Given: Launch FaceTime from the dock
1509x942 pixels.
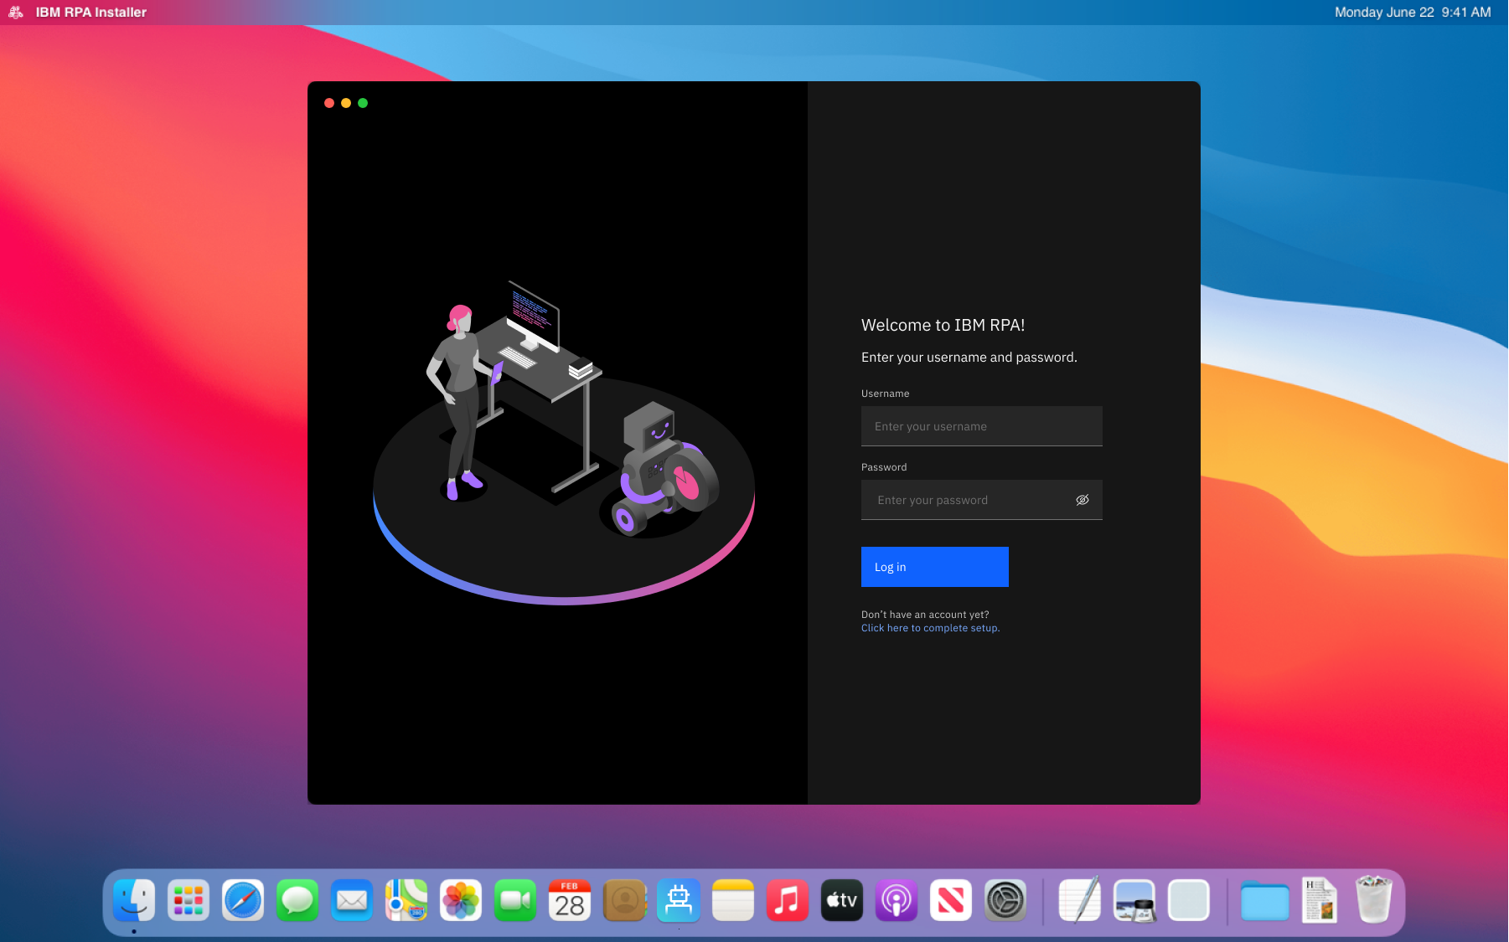Looking at the screenshot, I should [515, 901].
